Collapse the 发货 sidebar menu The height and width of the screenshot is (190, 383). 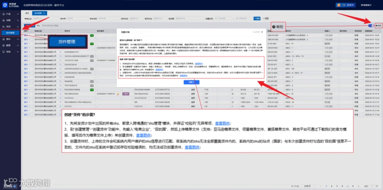pos(10,27)
